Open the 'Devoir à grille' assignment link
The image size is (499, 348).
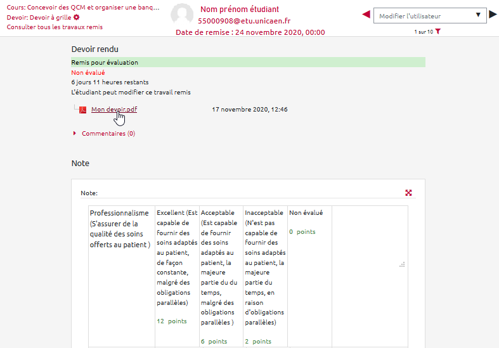click(x=39, y=18)
